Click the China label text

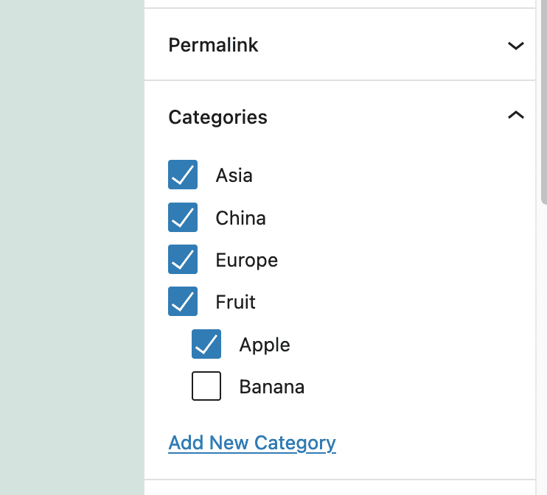241,218
